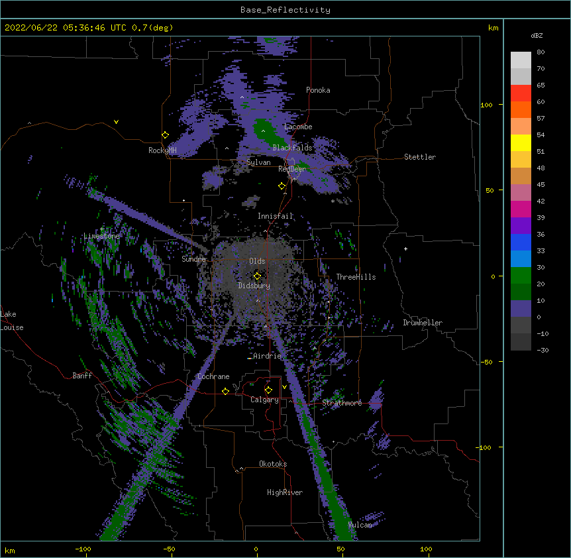The height and width of the screenshot is (558, 571).
Task: Click the RockyMH city label
Action: [x=162, y=150]
